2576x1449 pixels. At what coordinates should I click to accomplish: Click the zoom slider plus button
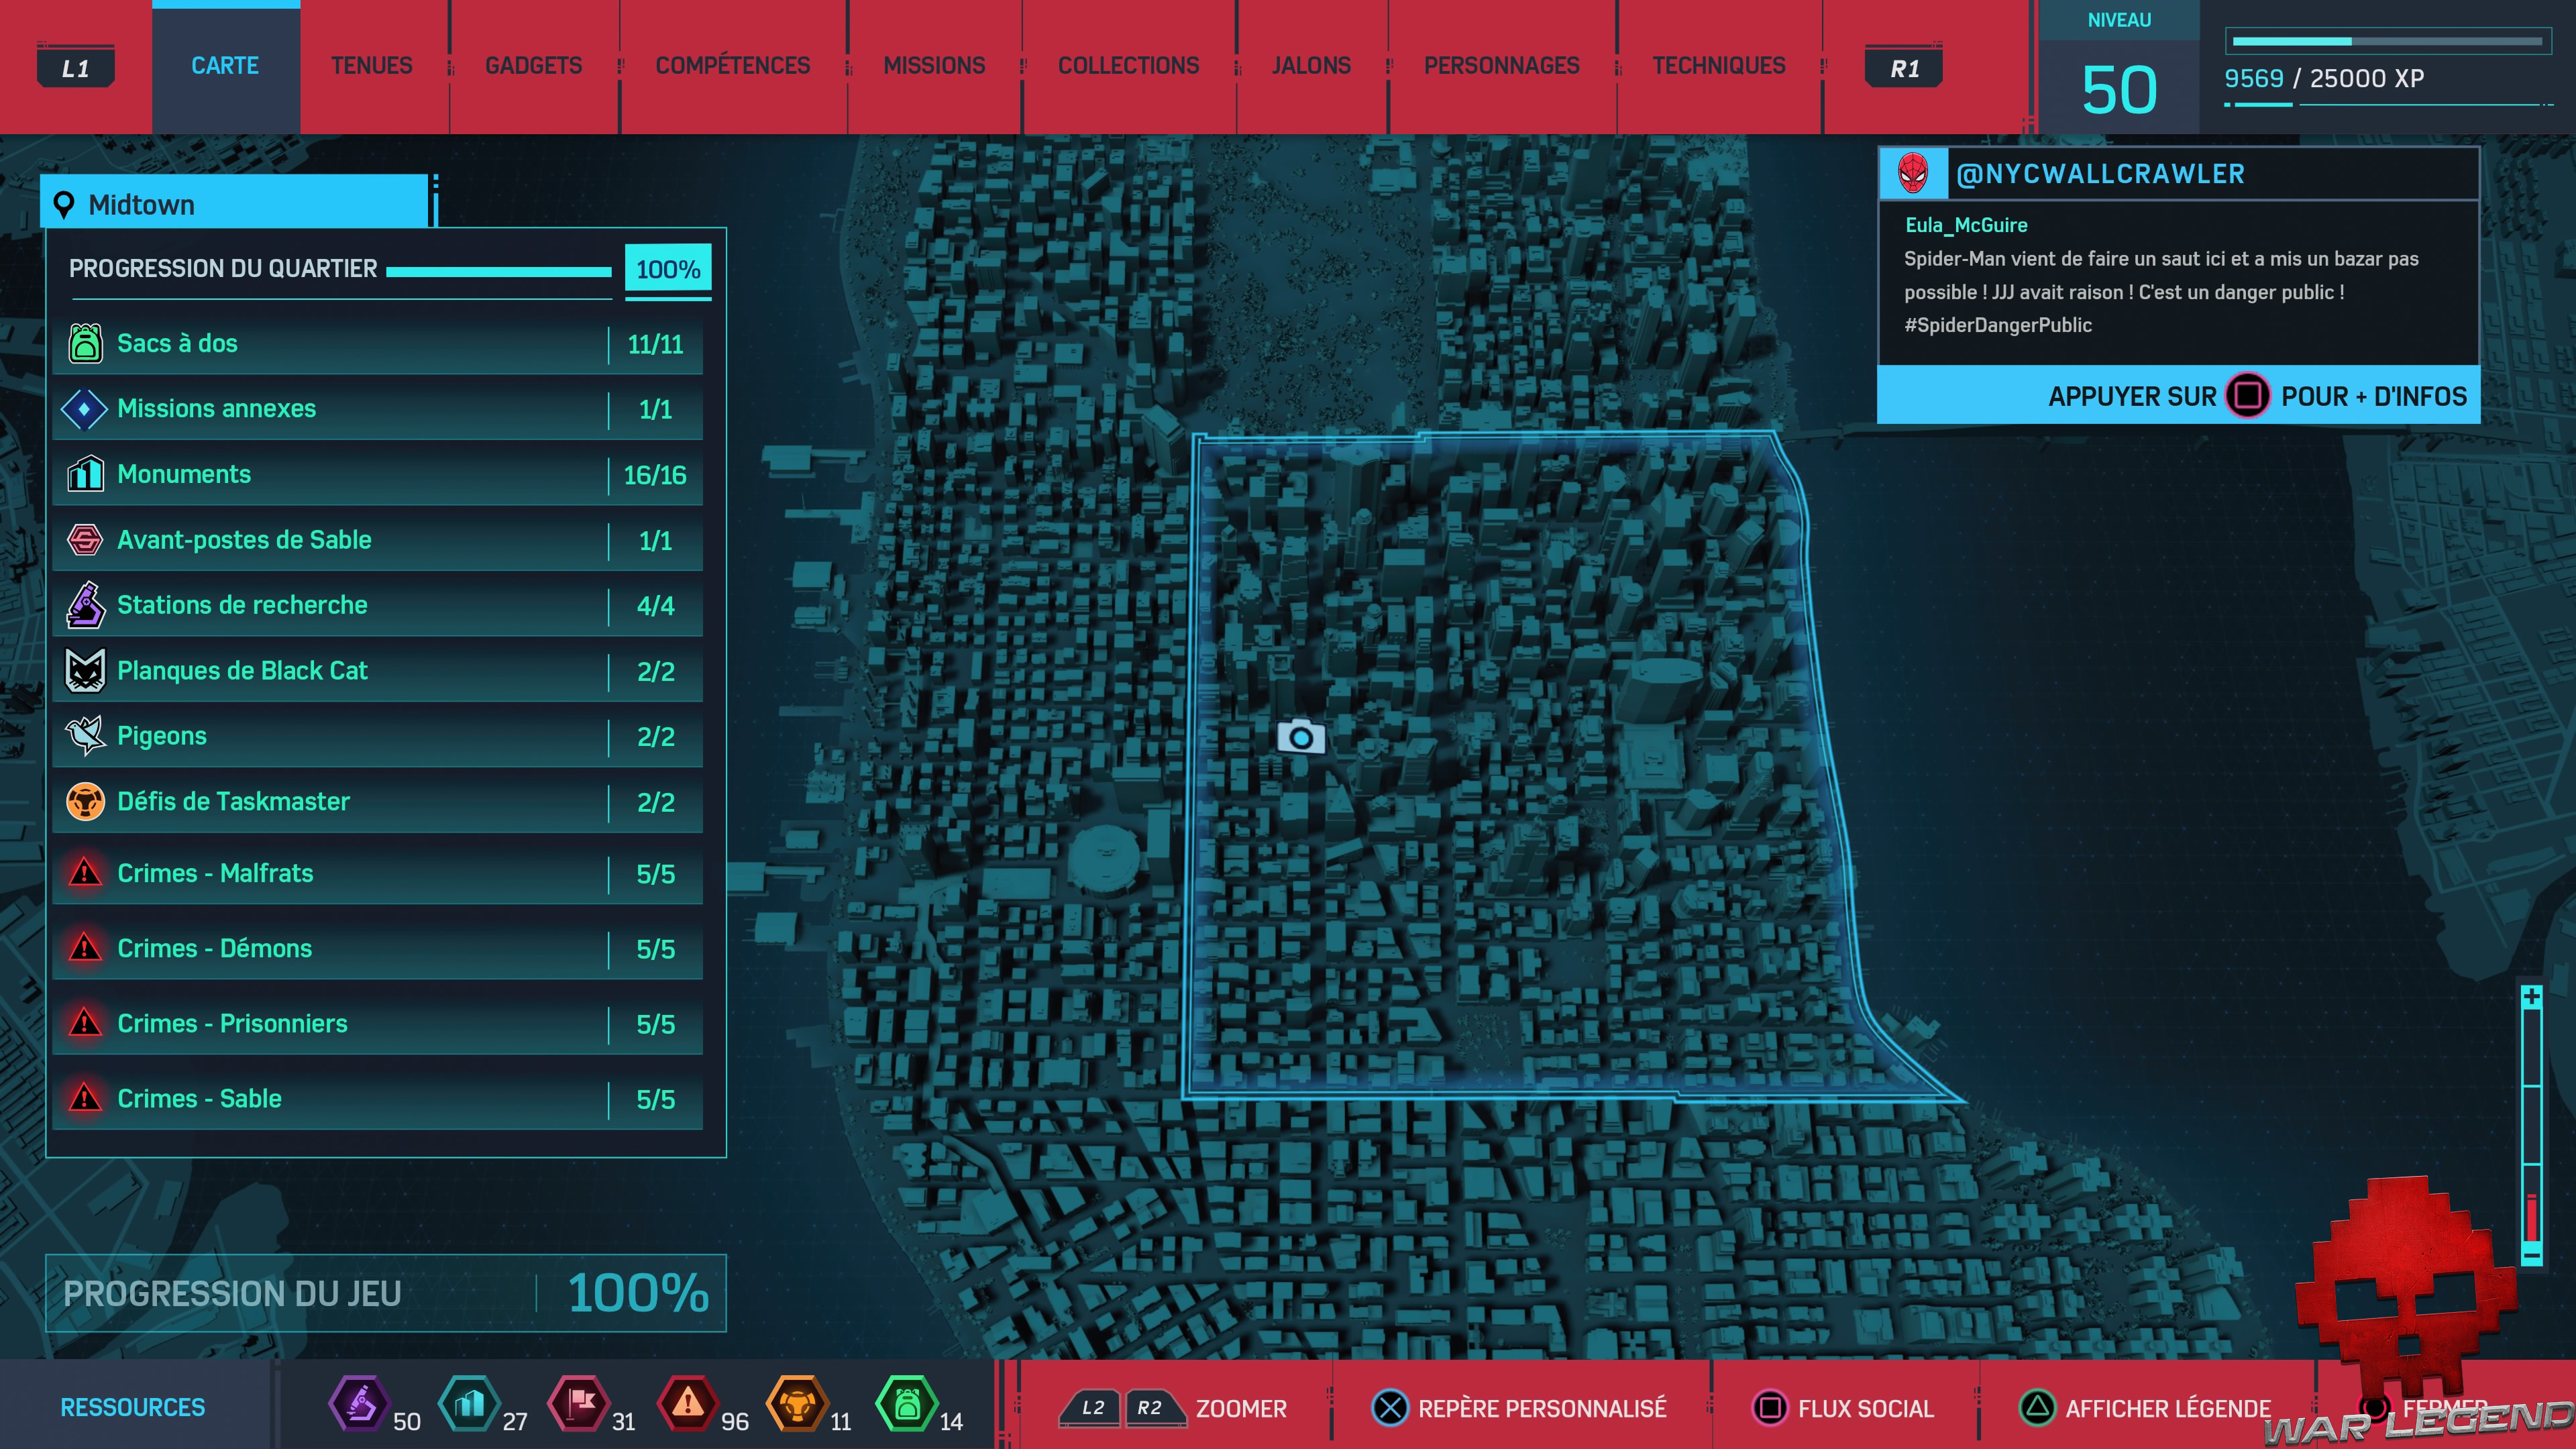2531,997
